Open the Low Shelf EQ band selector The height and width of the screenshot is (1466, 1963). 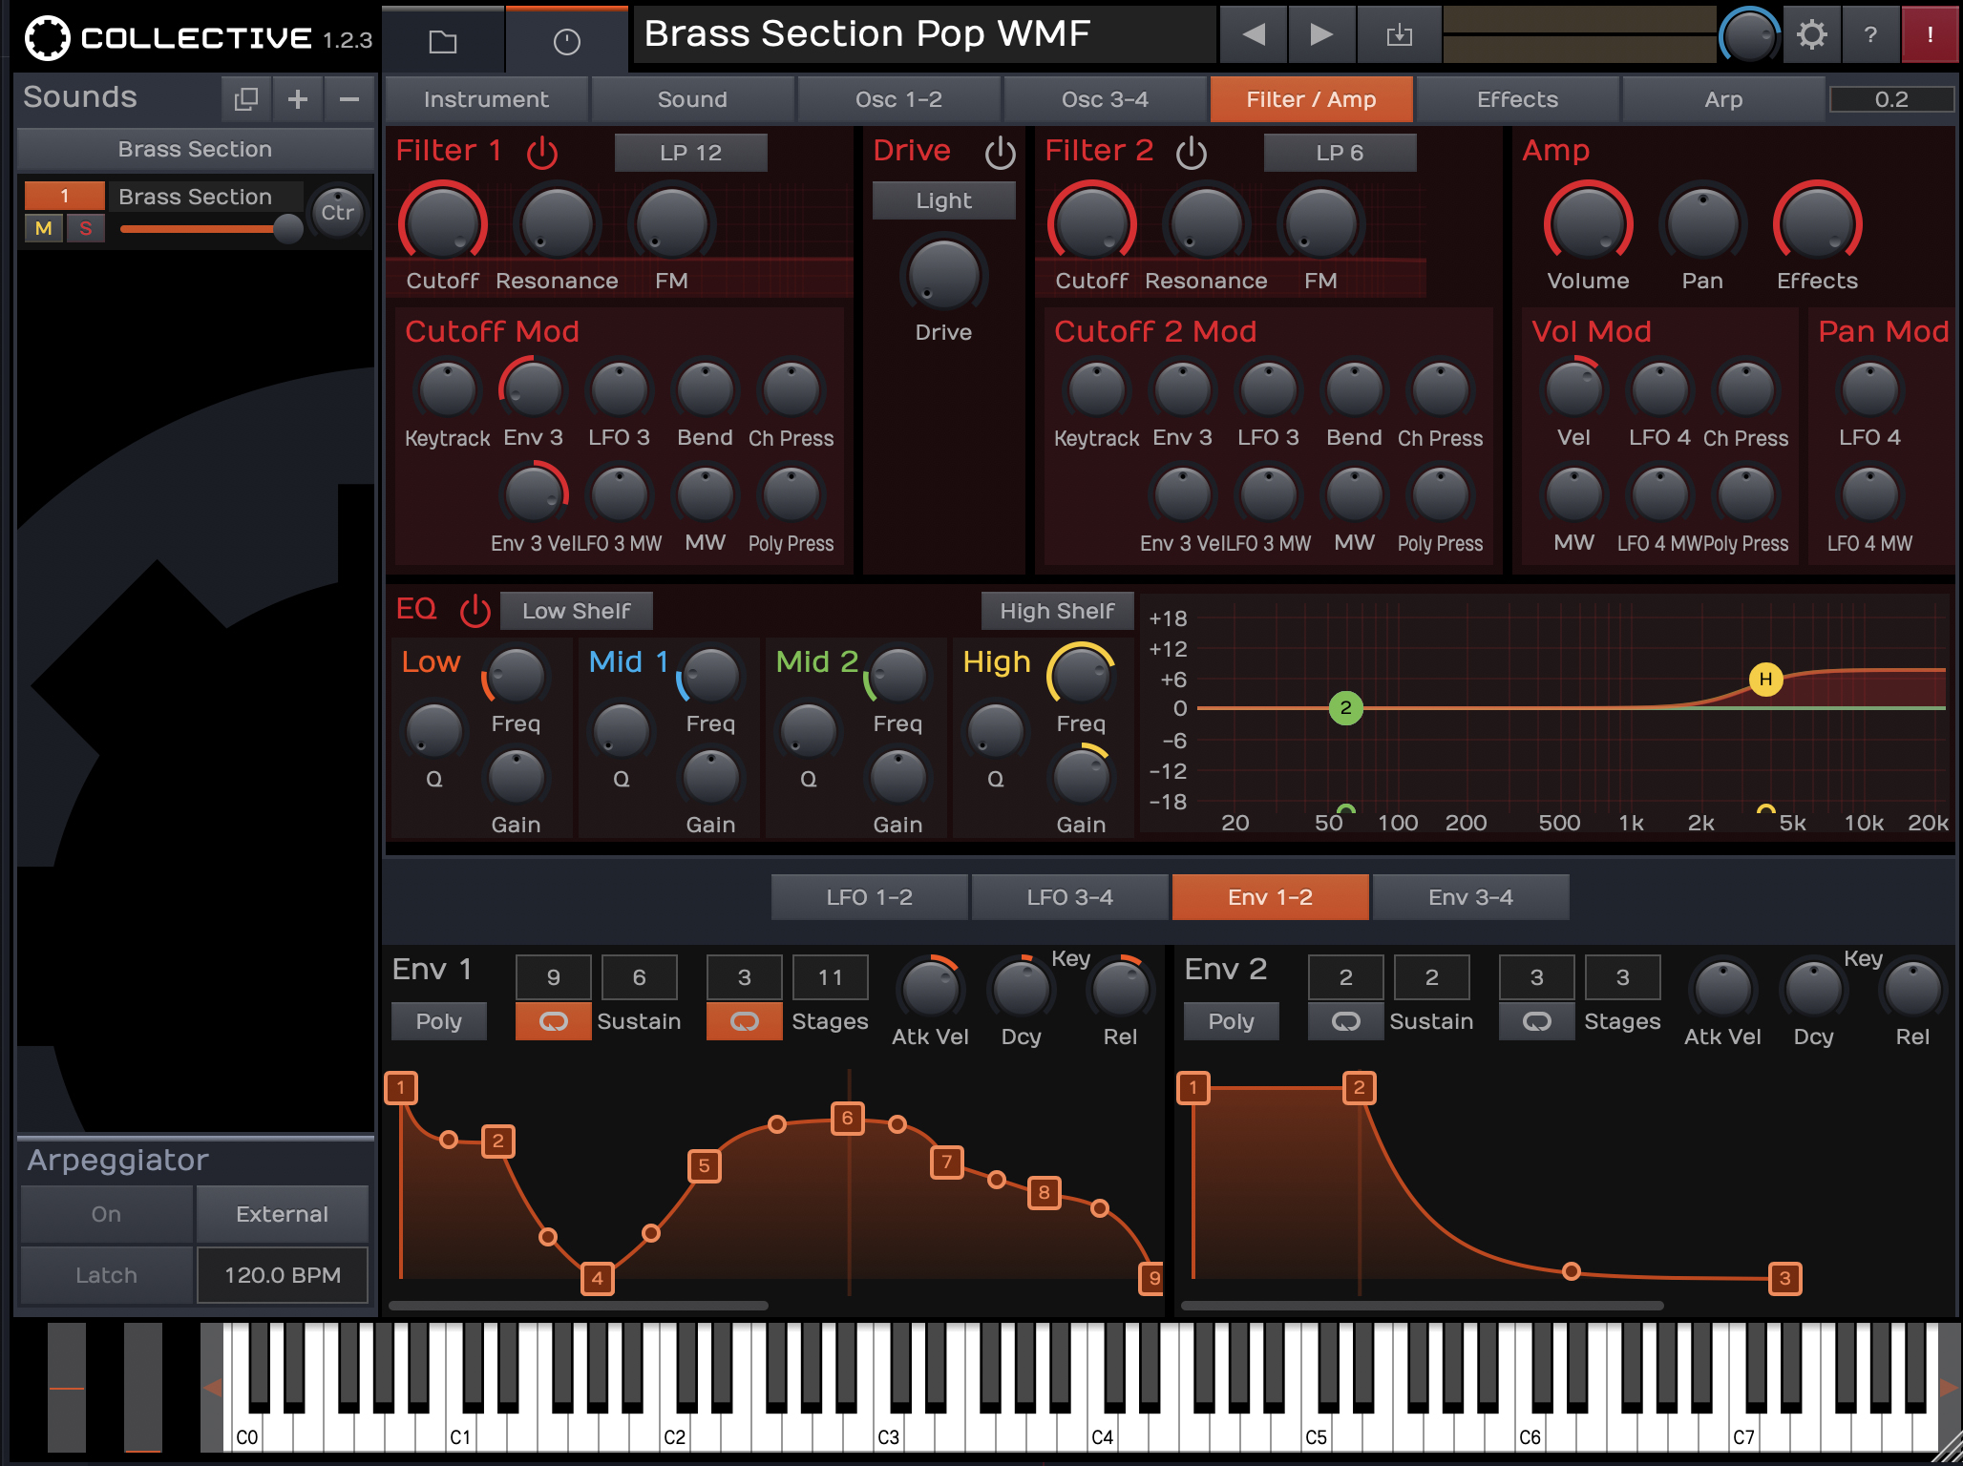[x=576, y=610]
